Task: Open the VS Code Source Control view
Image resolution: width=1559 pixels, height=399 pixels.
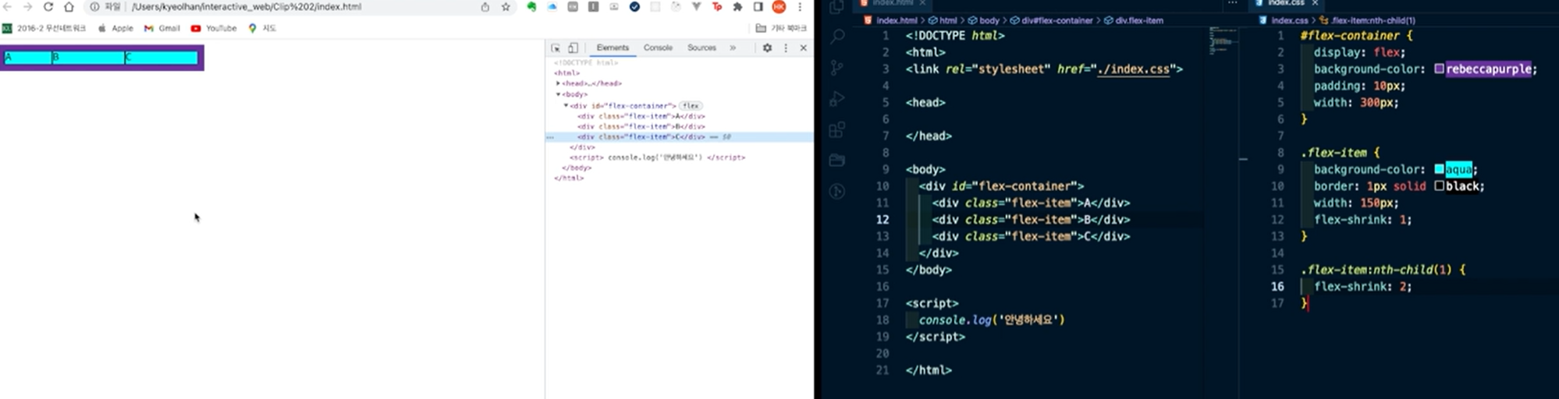Action: point(837,67)
